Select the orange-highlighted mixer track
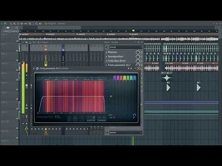The image size is (222, 166). (46, 55)
